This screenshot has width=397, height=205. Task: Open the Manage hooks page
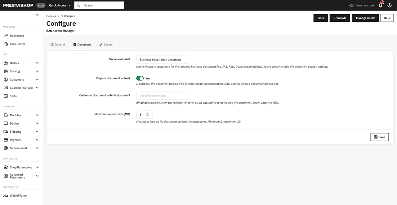(365, 18)
